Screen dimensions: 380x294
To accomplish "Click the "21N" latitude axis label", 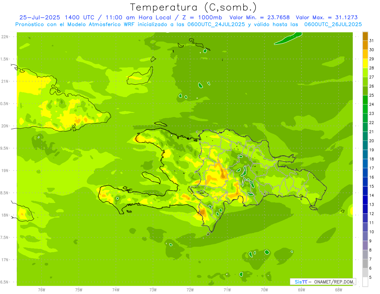I will tap(5, 81).
